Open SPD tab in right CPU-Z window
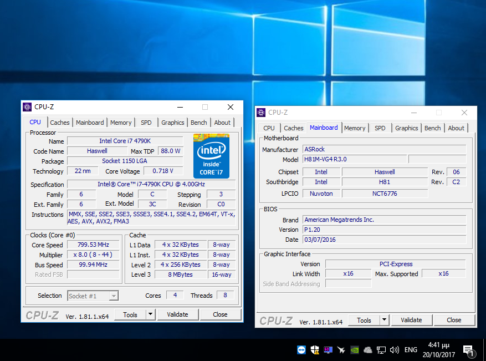This screenshot has width=486, height=361. point(380,128)
